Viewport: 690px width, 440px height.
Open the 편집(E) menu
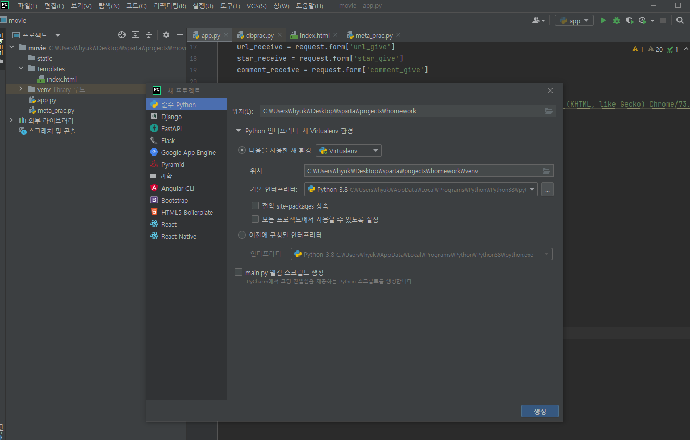[54, 6]
